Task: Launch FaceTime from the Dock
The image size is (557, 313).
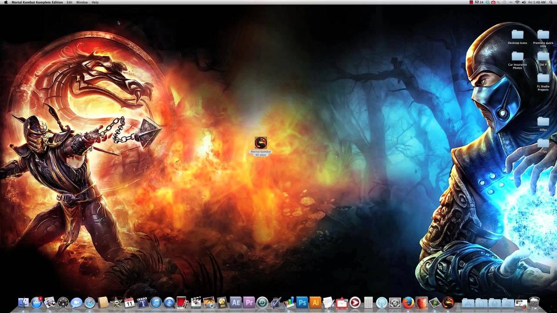Action: point(76,303)
